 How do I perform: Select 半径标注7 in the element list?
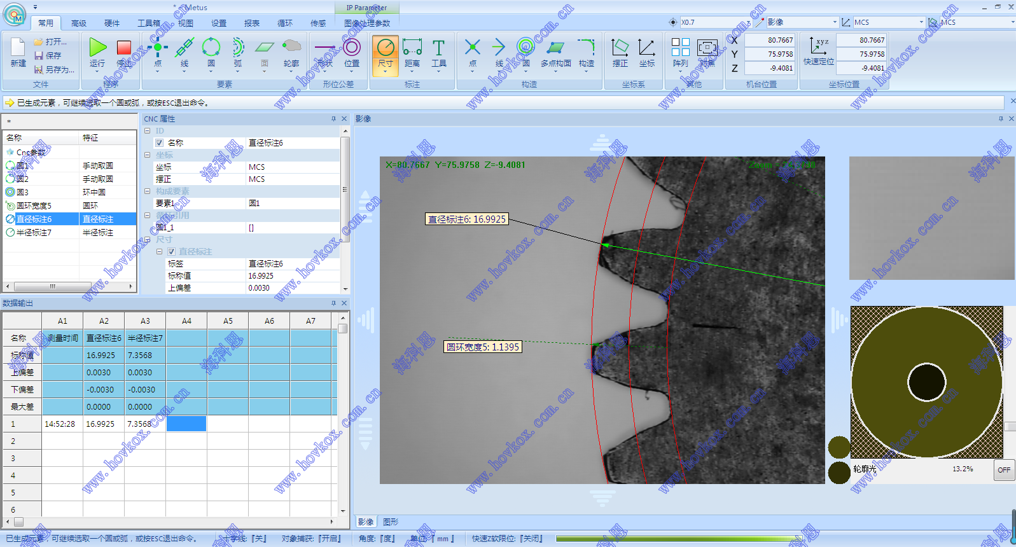point(34,233)
